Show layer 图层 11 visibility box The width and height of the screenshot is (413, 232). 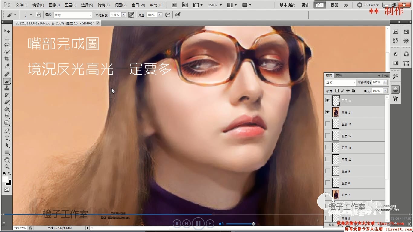[x=327, y=147]
